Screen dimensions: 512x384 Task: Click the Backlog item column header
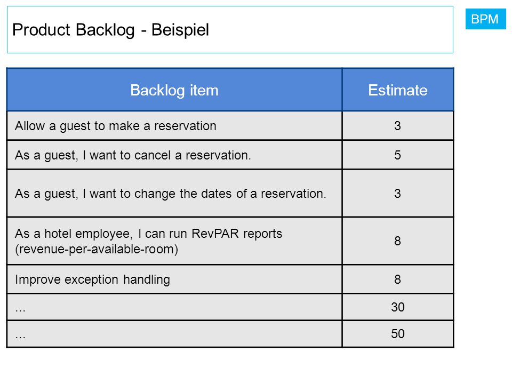pos(174,90)
